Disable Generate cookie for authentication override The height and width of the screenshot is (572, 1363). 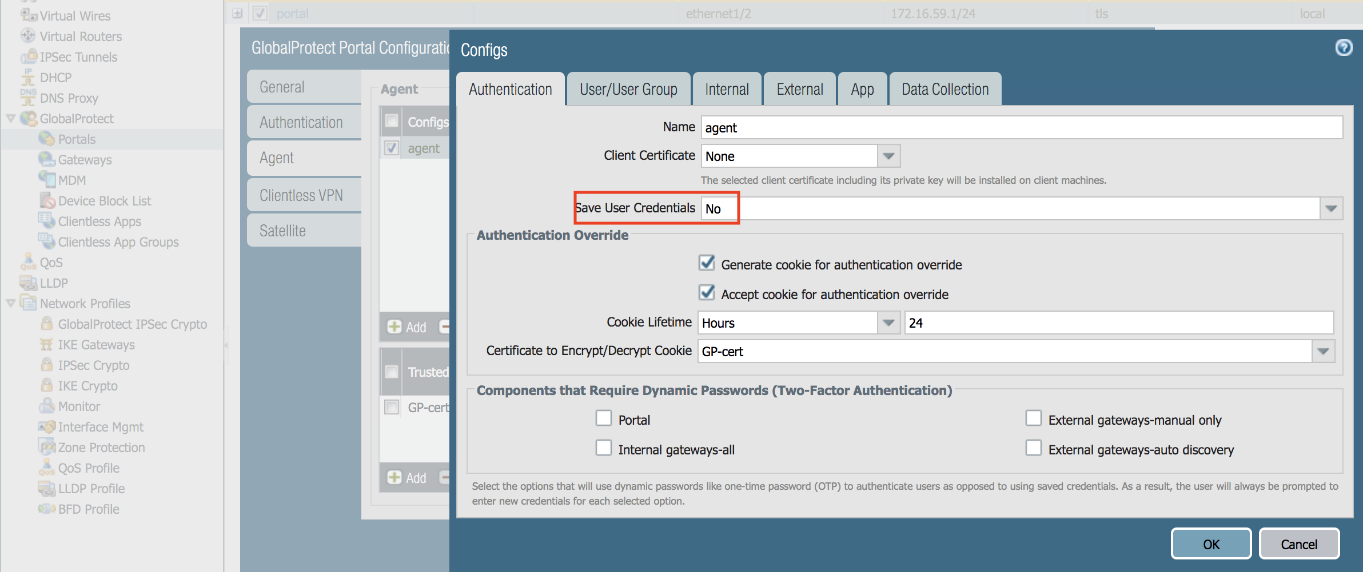coord(707,263)
